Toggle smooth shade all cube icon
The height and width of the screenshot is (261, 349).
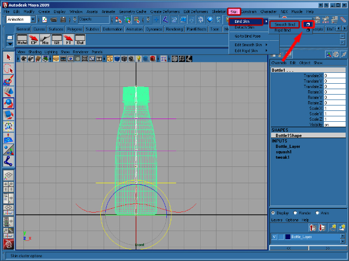(117, 59)
